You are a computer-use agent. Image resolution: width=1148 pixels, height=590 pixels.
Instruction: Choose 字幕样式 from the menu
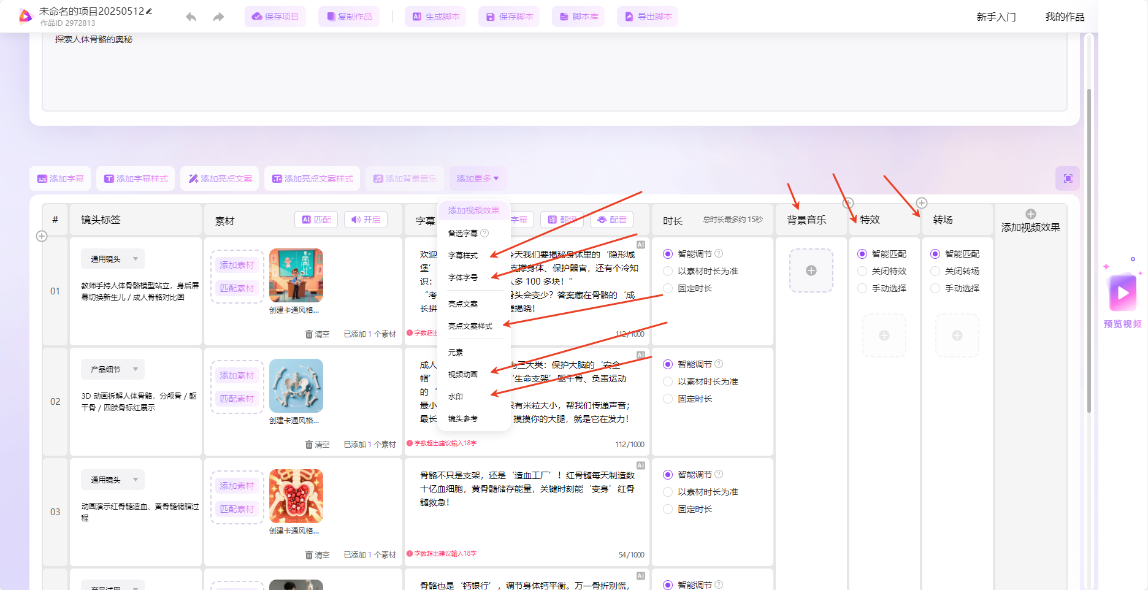click(463, 255)
